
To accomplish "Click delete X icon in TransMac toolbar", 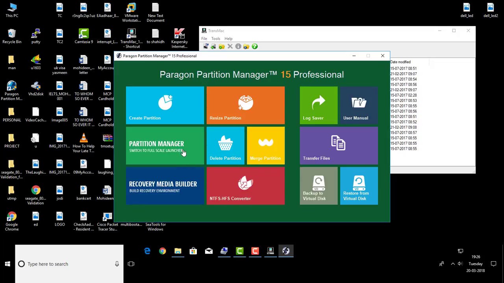I will pos(230,46).
